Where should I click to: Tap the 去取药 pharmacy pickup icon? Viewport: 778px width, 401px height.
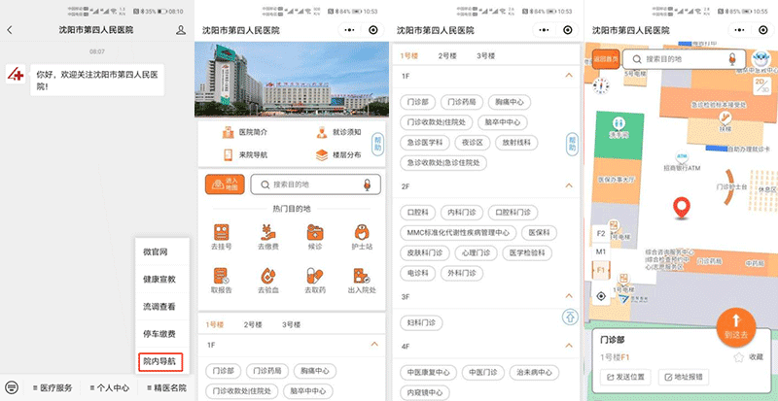tap(315, 276)
